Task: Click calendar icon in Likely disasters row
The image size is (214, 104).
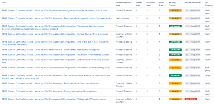Action: (x=187, y=18)
